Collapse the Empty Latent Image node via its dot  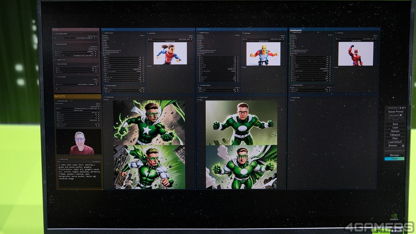coord(56,64)
